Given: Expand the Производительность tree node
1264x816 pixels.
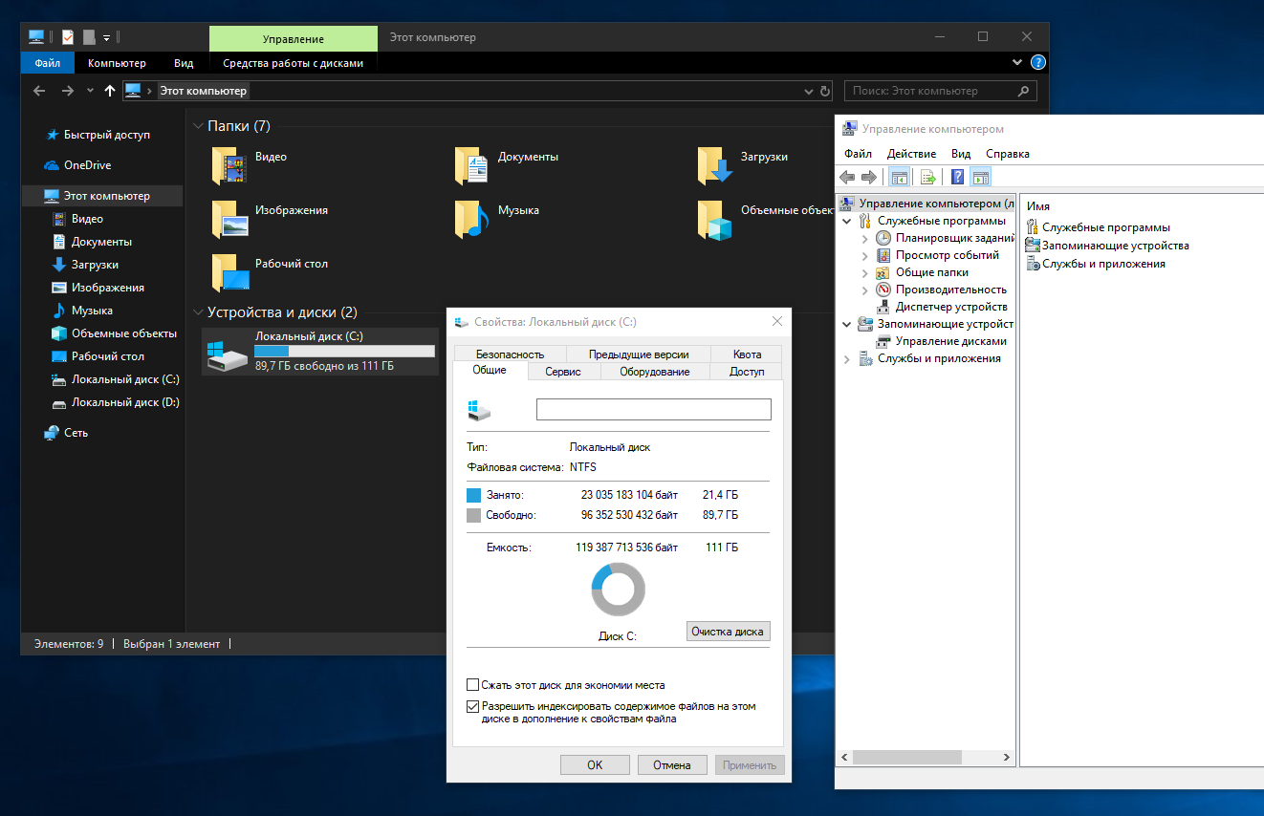Looking at the screenshot, I should pyautogui.click(x=864, y=290).
